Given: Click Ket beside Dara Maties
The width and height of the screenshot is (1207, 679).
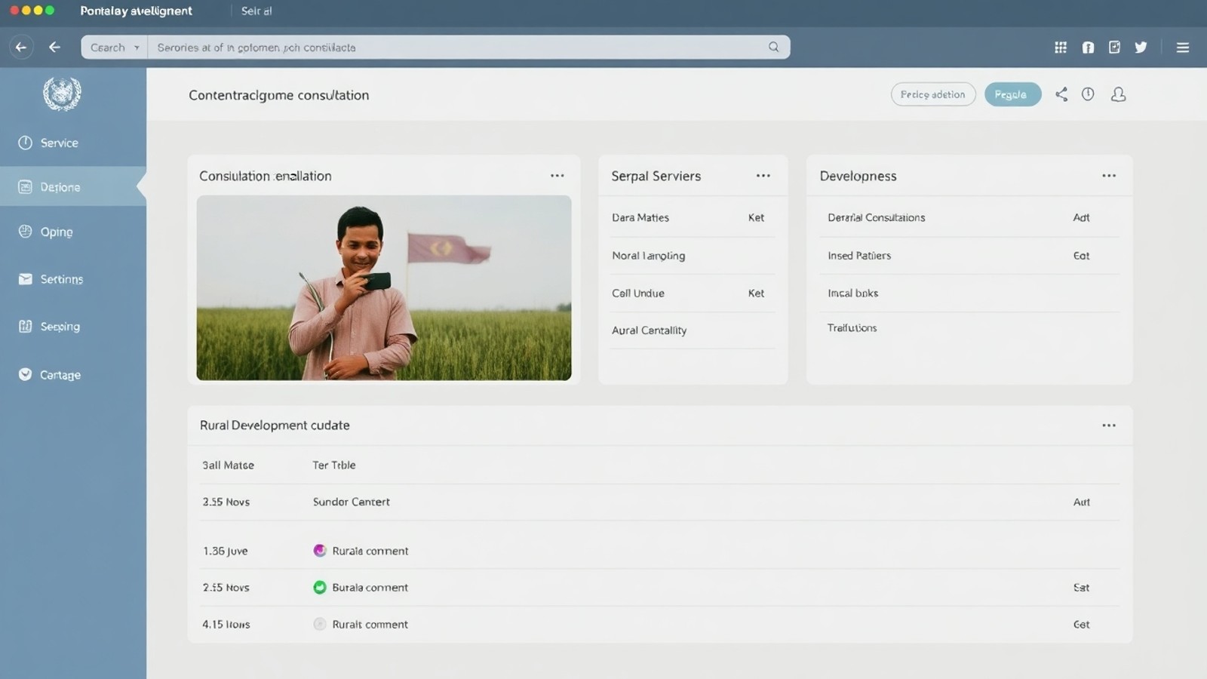Looking at the screenshot, I should (756, 217).
